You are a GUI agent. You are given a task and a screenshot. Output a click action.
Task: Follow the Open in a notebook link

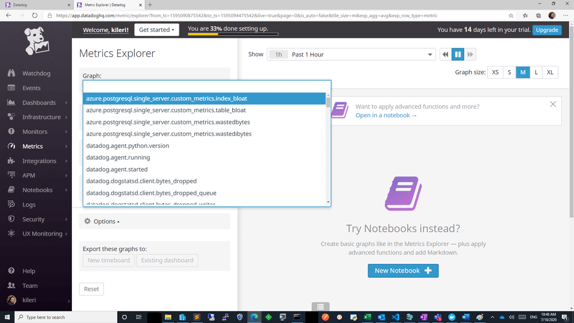(x=386, y=115)
